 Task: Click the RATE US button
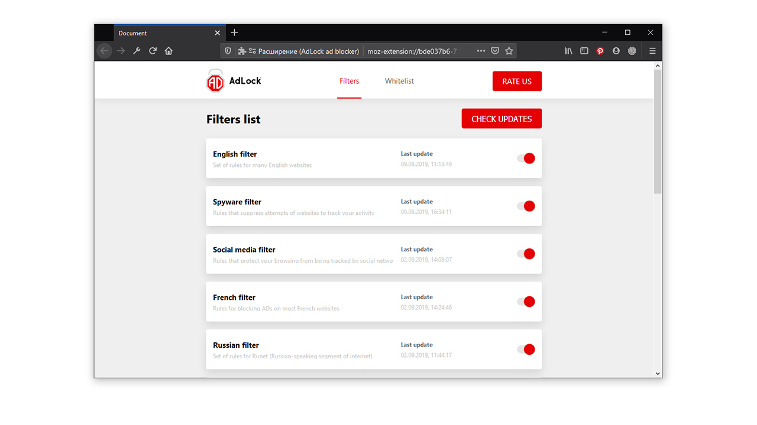click(x=517, y=81)
